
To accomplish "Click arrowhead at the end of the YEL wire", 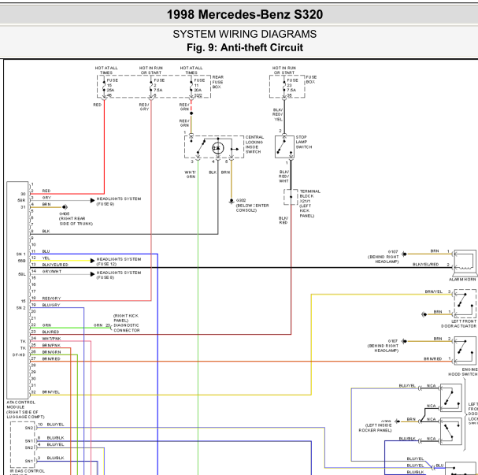I will coord(92,261).
